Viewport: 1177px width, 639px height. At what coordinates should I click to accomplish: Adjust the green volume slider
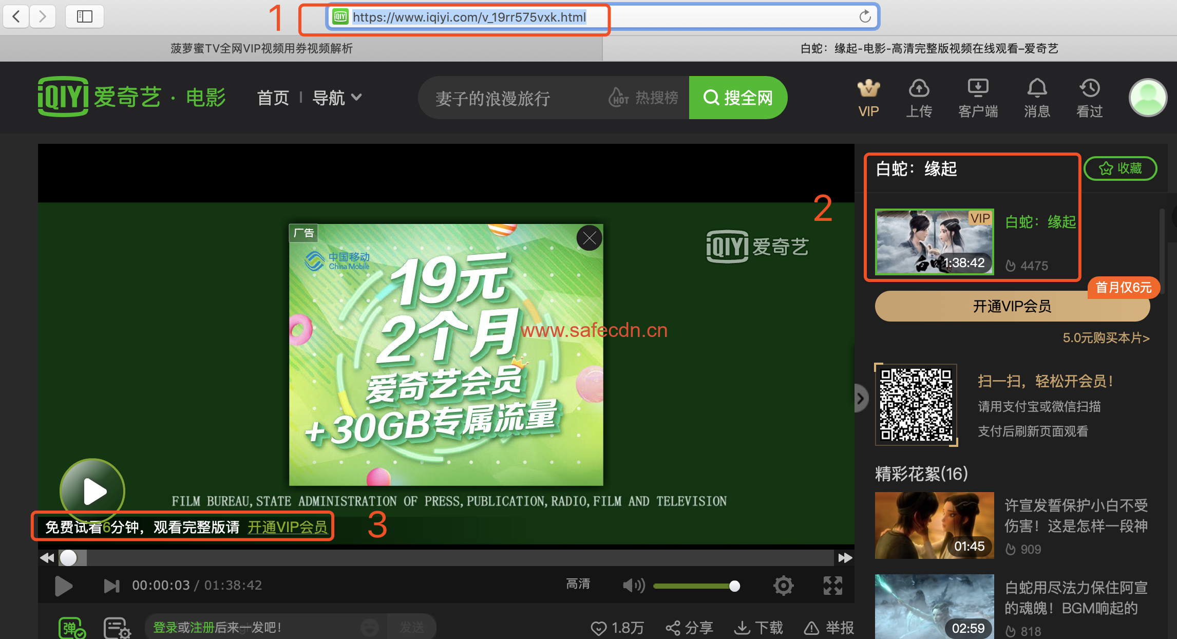coord(696,586)
